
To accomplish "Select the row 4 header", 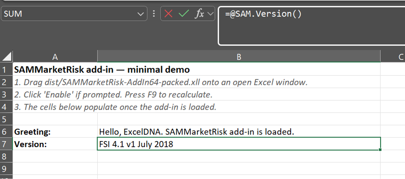I will pyautogui.click(x=6, y=107).
